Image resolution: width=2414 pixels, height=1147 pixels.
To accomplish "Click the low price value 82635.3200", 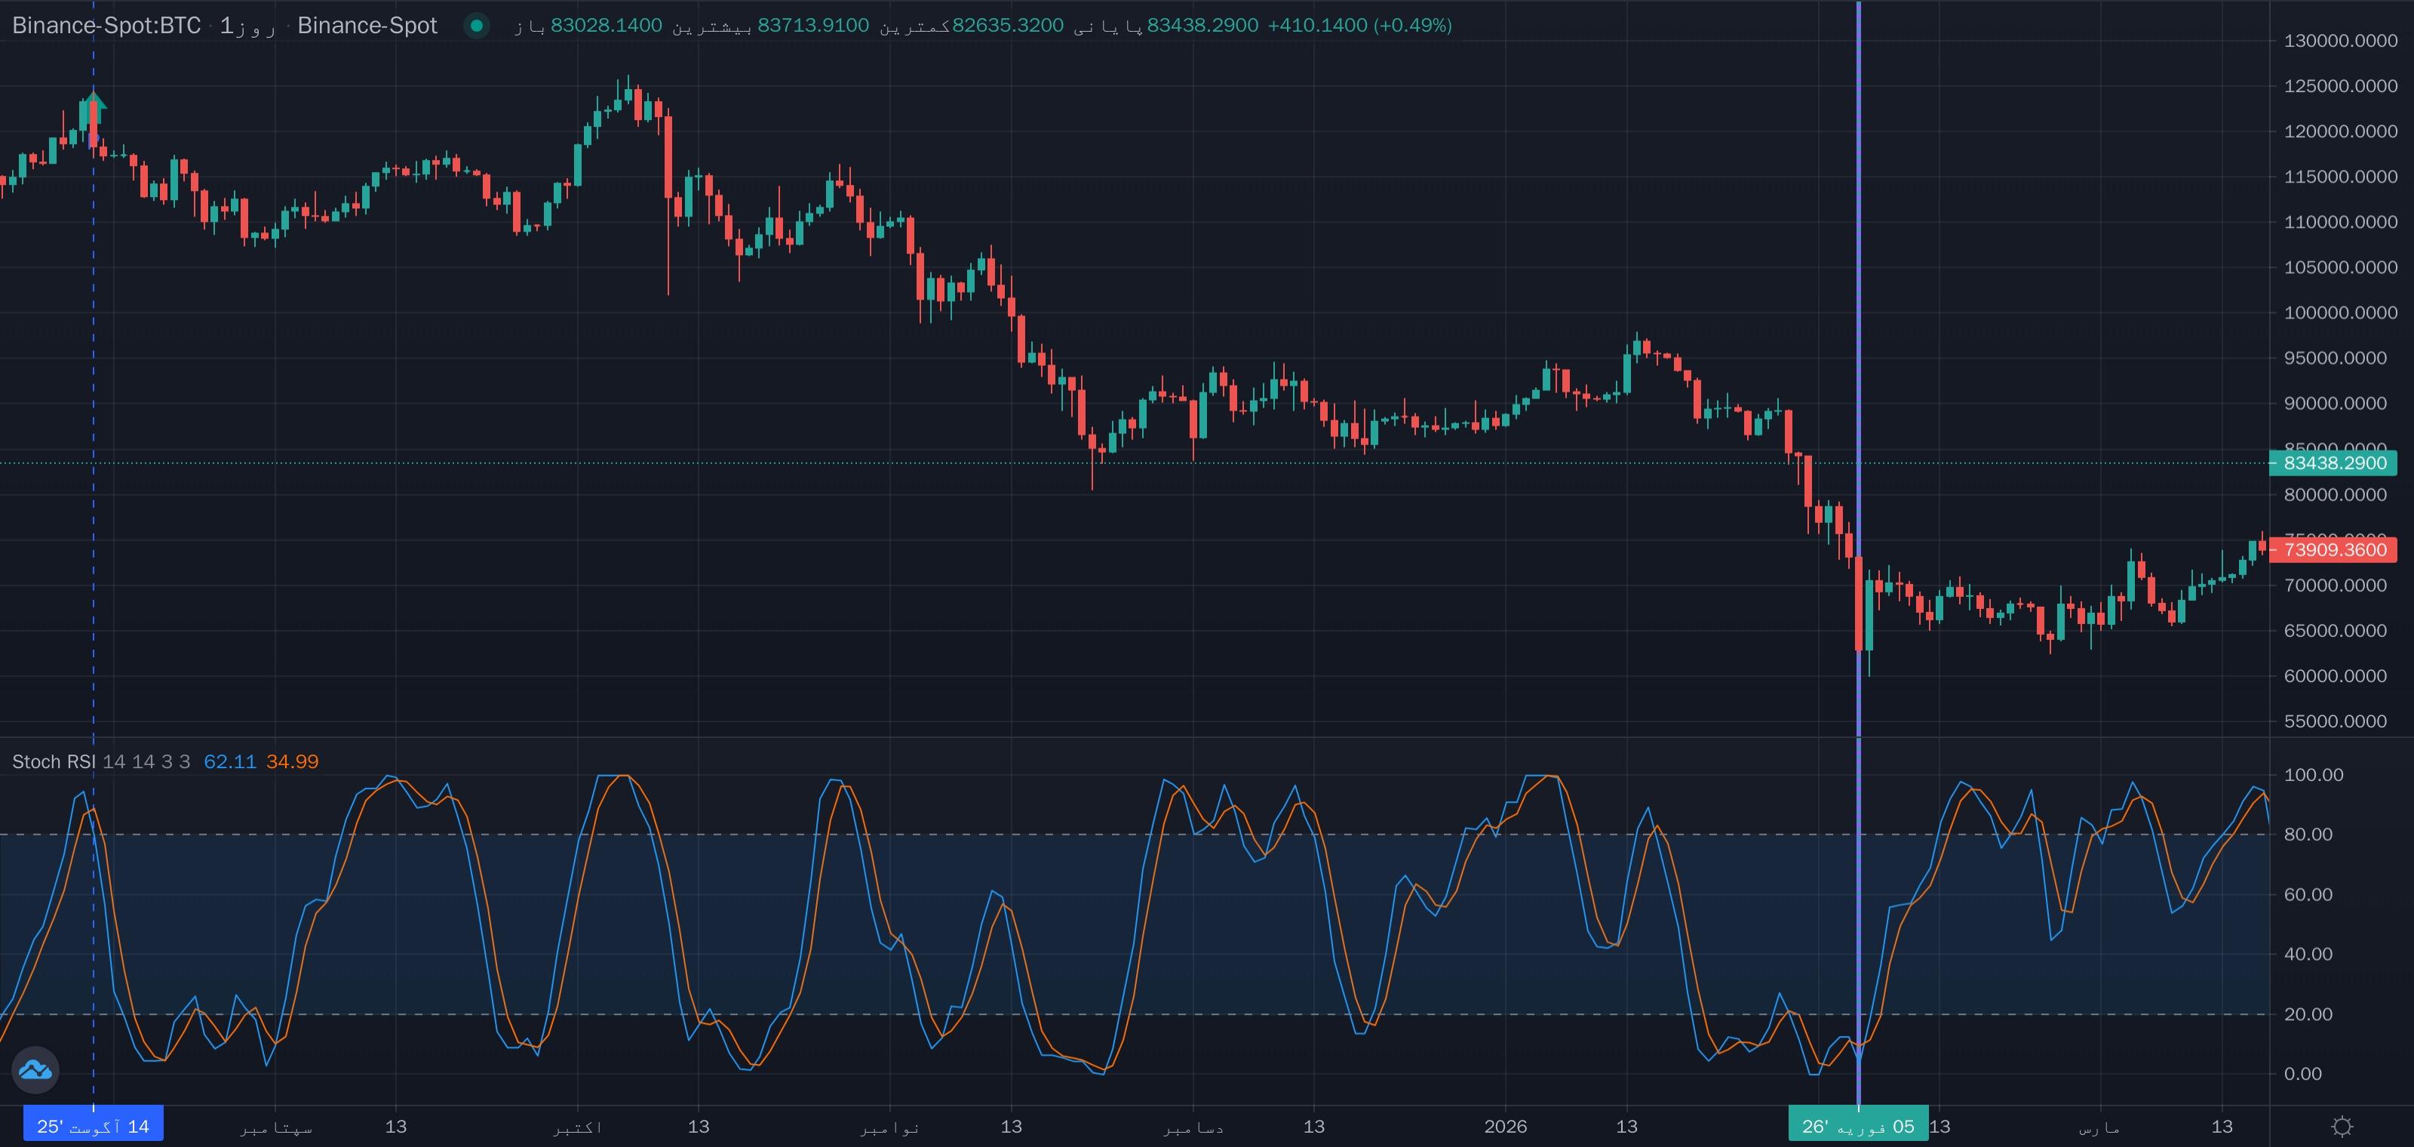I will click(1007, 26).
